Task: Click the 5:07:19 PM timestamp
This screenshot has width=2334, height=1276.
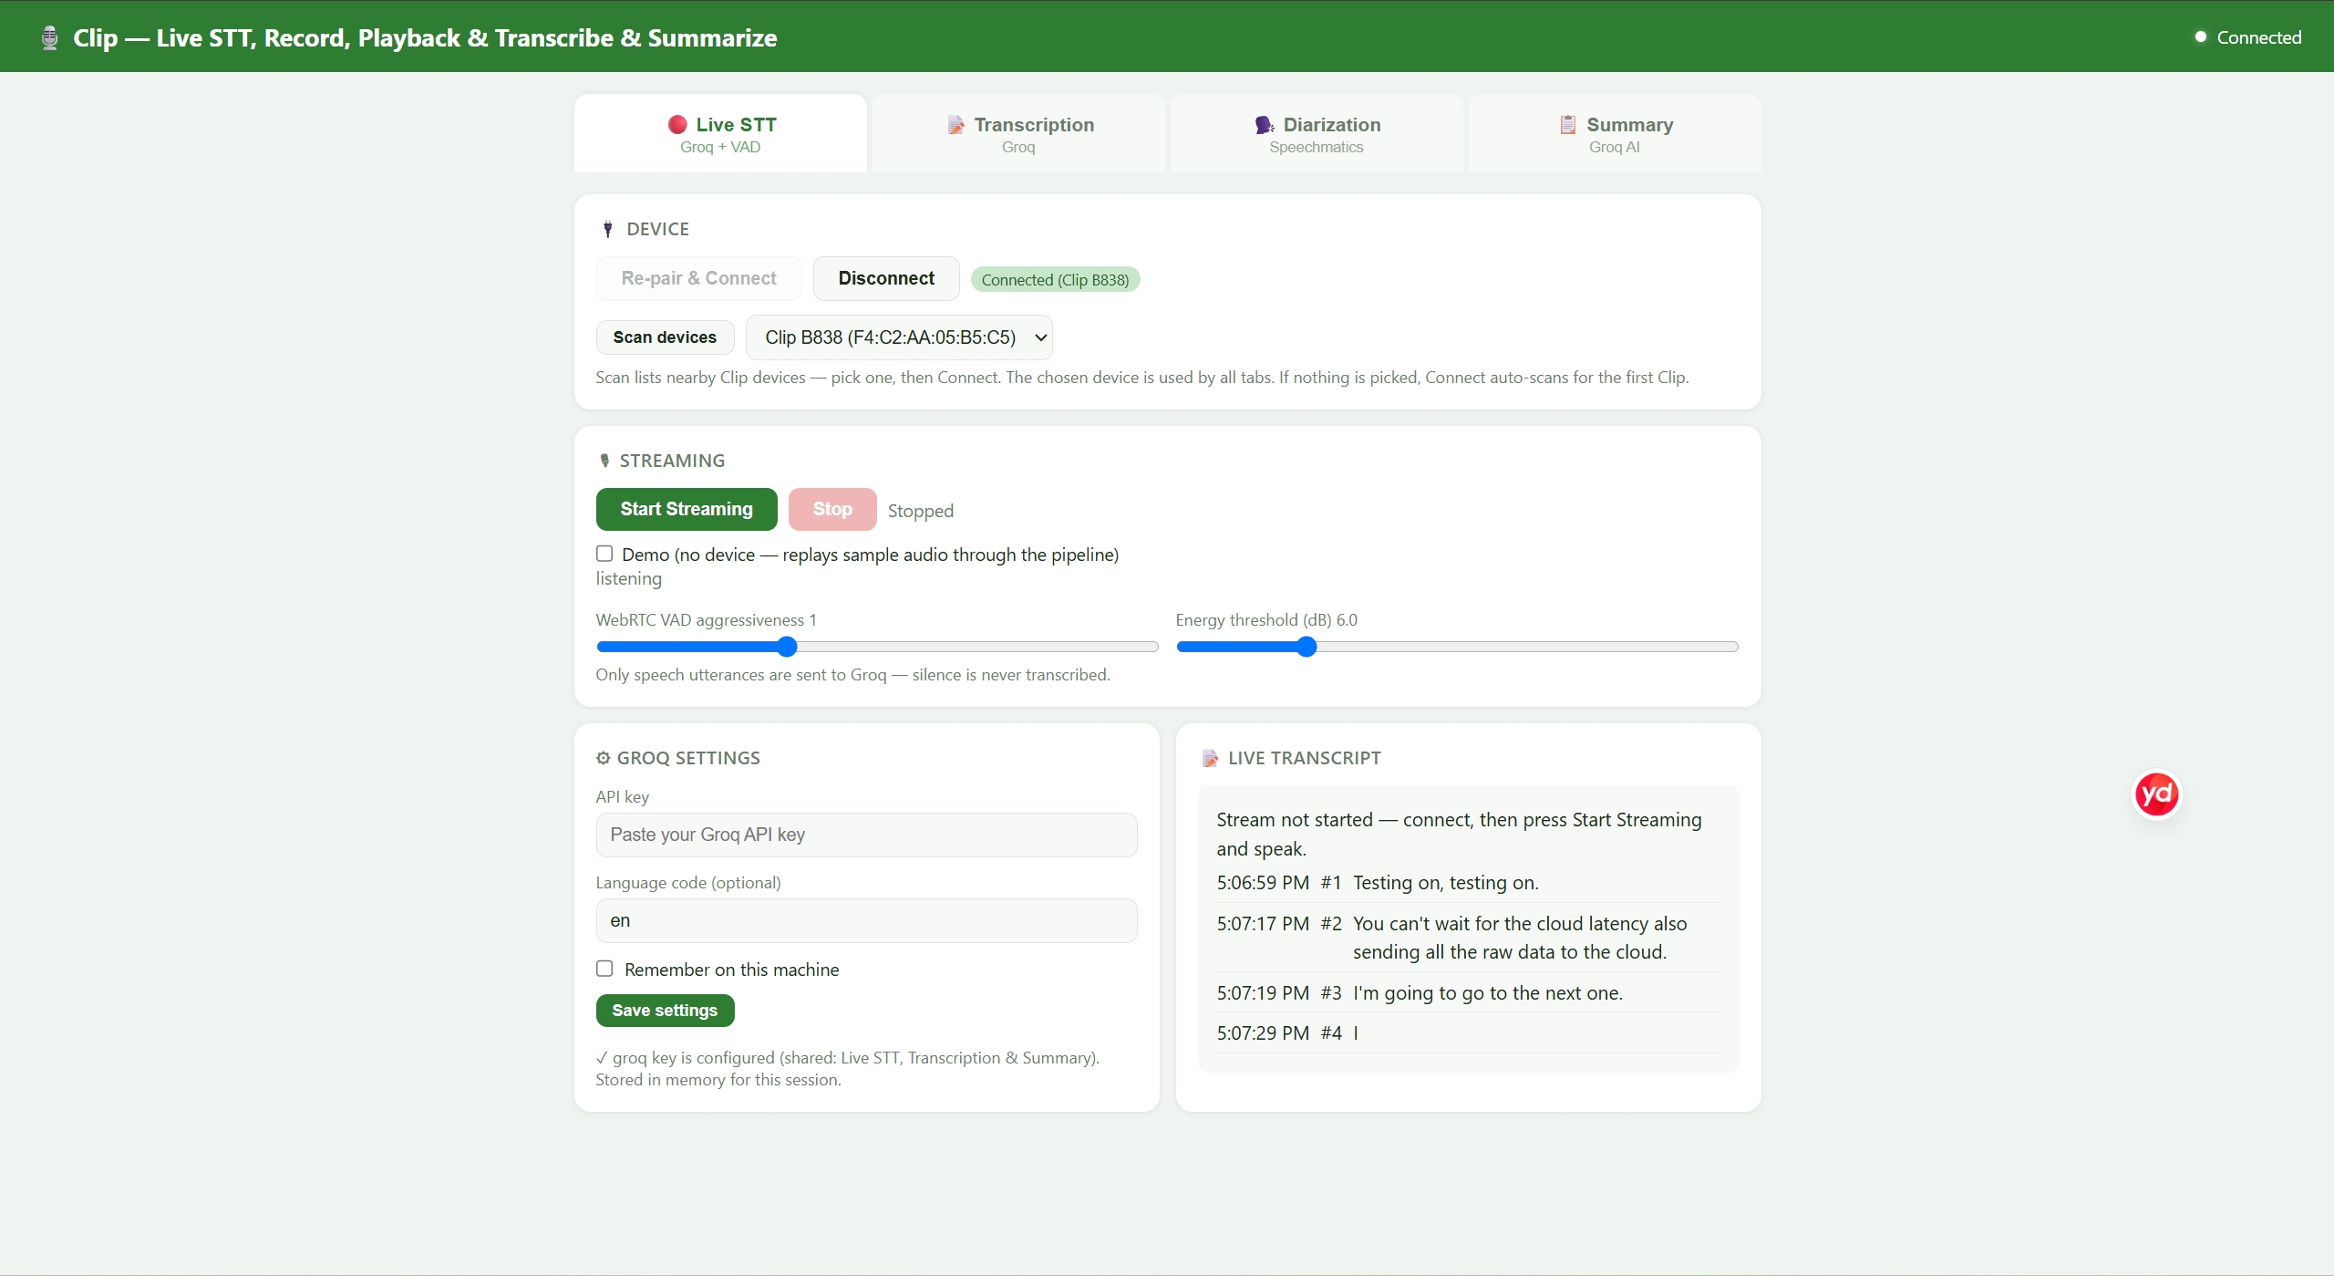Action: click(1263, 992)
